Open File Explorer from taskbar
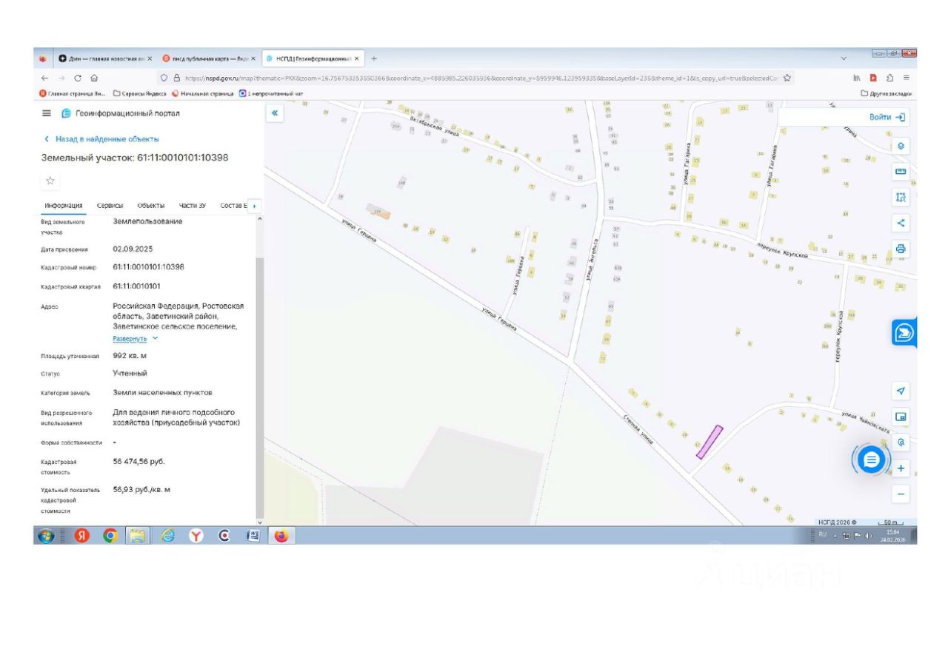 pyautogui.click(x=138, y=536)
